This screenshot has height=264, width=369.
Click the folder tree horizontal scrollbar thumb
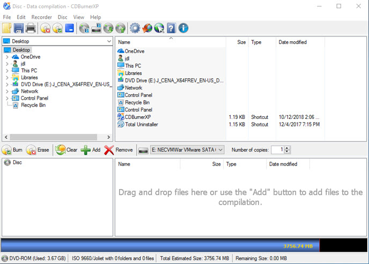[x=54, y=137]
